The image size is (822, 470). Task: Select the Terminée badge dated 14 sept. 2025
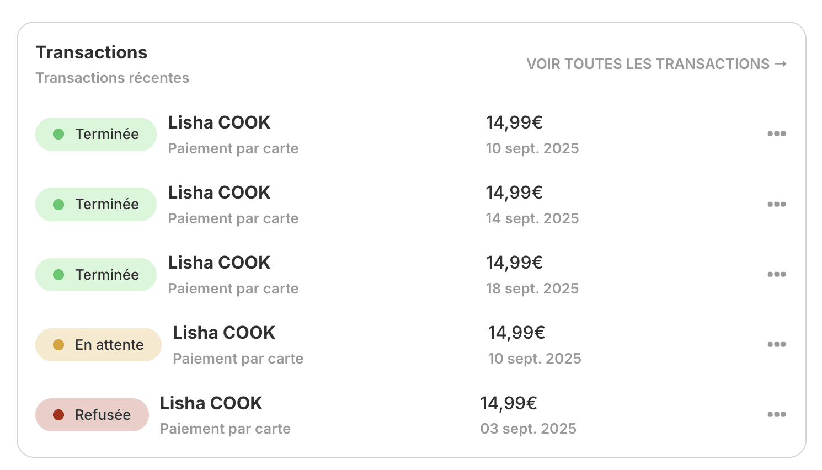pos(96,204)
